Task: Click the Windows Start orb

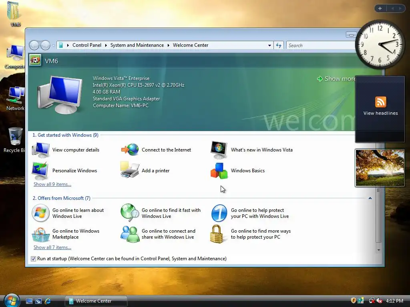Action: point(12,300)
